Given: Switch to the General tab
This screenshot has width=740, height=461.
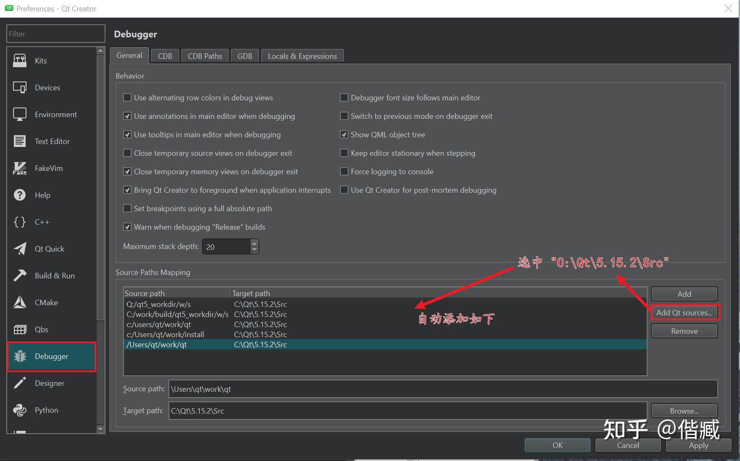Looking at the screenshot, I should click(129, 55).
